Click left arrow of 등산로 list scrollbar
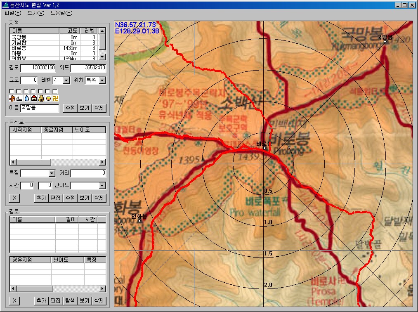The image size is (418, 312). 13,162
